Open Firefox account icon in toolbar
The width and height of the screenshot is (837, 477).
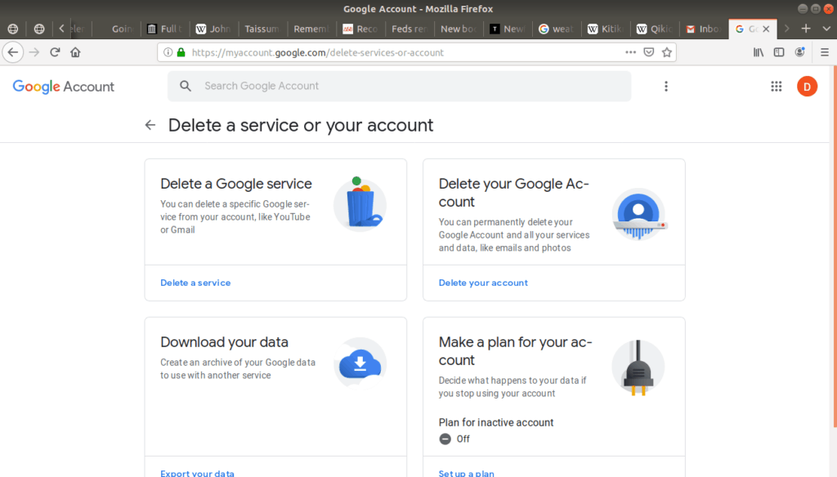pyautogui.click(x=799, y=52)
